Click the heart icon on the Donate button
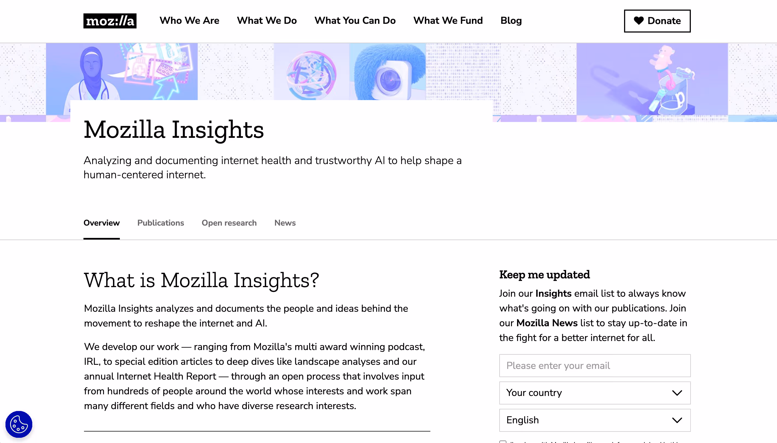 pos(639,21)
